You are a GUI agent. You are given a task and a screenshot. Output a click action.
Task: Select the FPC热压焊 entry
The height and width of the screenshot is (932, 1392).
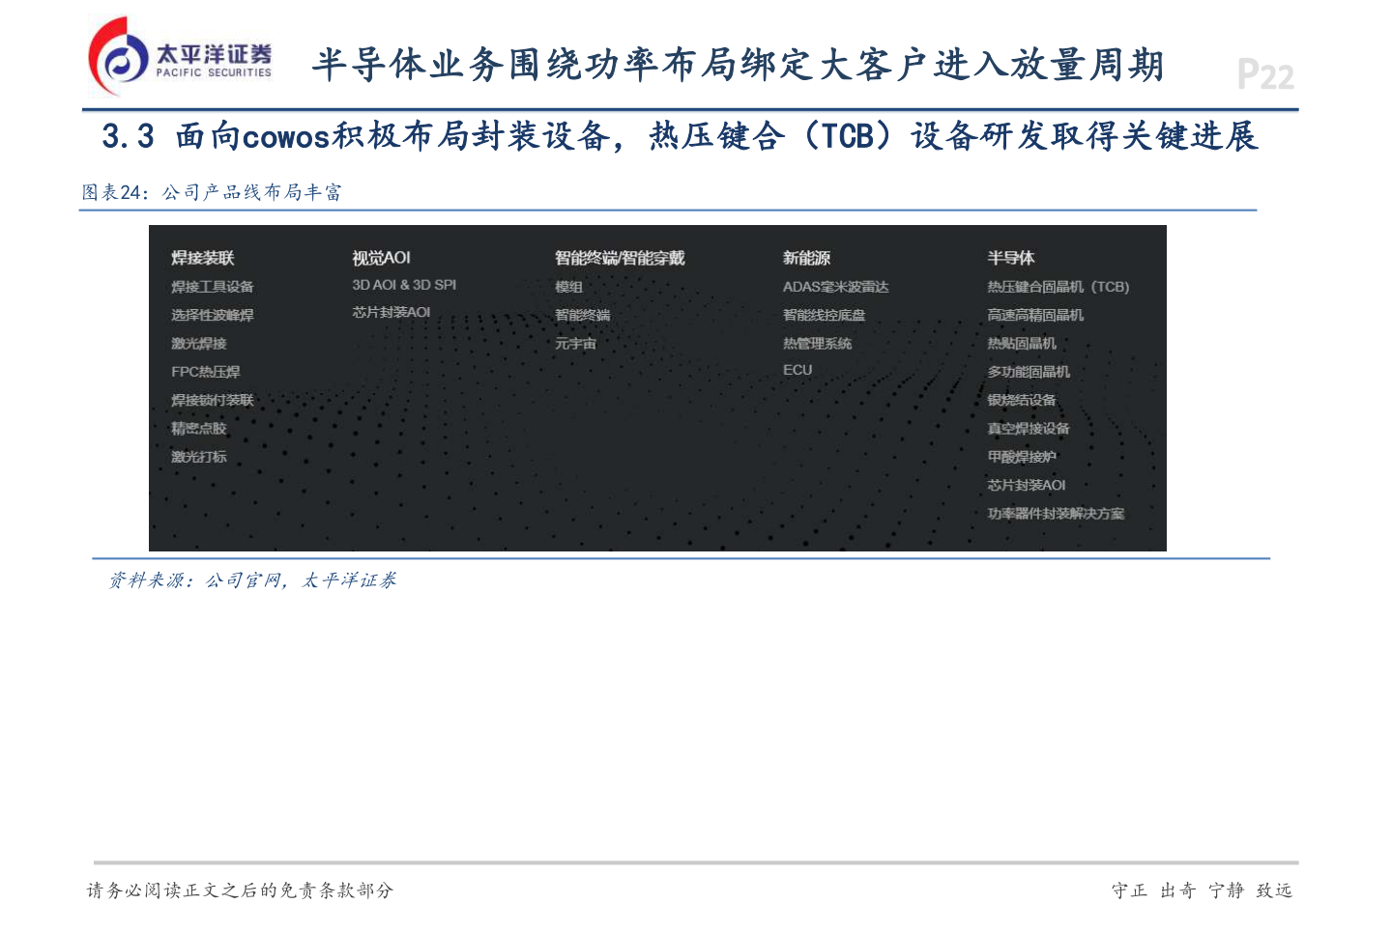pos(205,371)
